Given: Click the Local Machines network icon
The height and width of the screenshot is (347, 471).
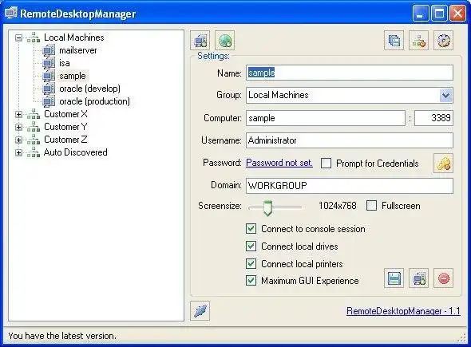Looking at the screenshot, I should pyautogui.click(x=34, y=37).
